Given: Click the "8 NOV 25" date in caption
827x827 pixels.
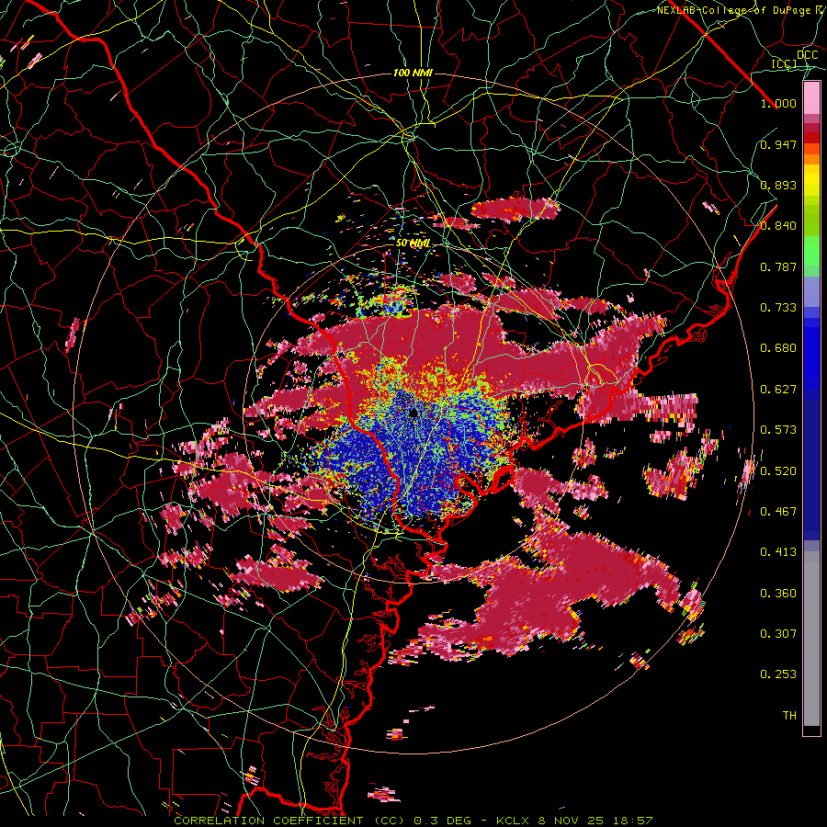Looking at the screenshot, I should click(x=571, y=821).
